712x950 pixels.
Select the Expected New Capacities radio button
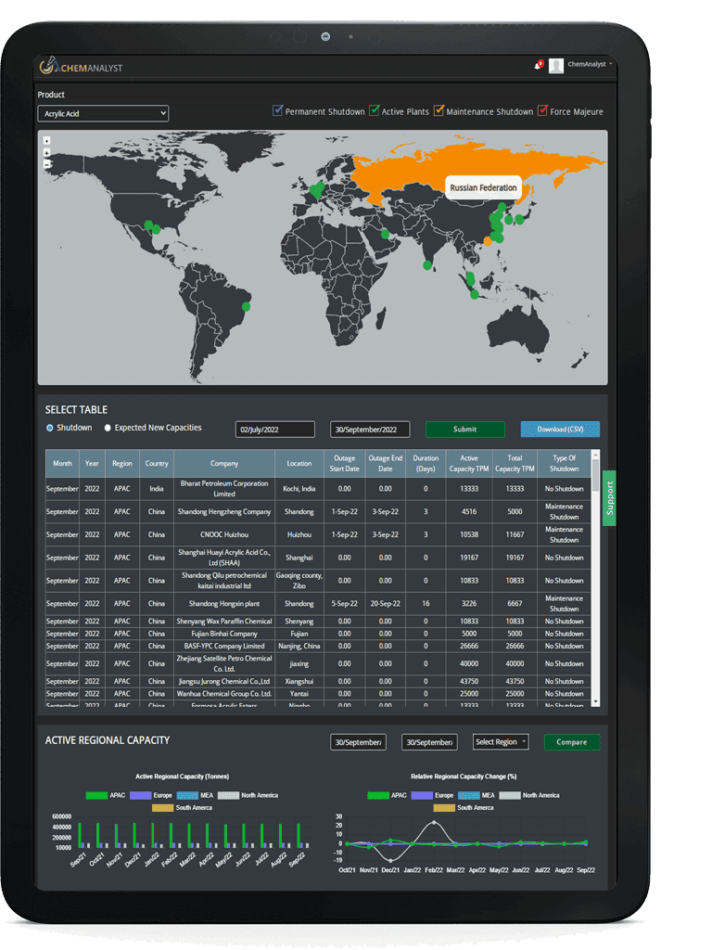pos(108,428)
